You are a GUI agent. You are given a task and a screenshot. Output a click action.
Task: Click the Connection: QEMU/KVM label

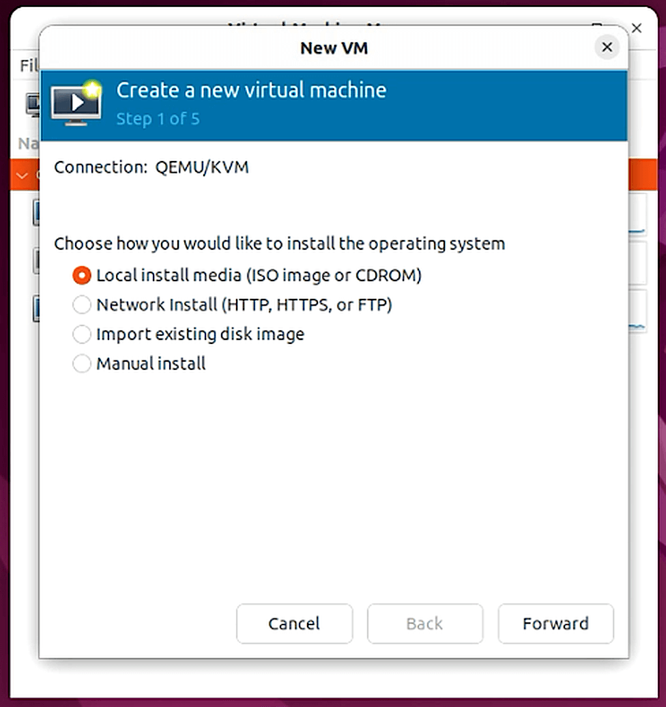[x=151, y=167]
